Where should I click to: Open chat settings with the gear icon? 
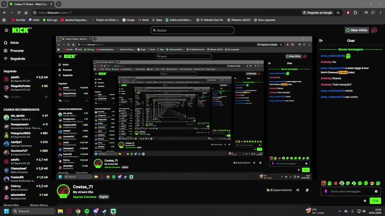(x=365, y=201)
